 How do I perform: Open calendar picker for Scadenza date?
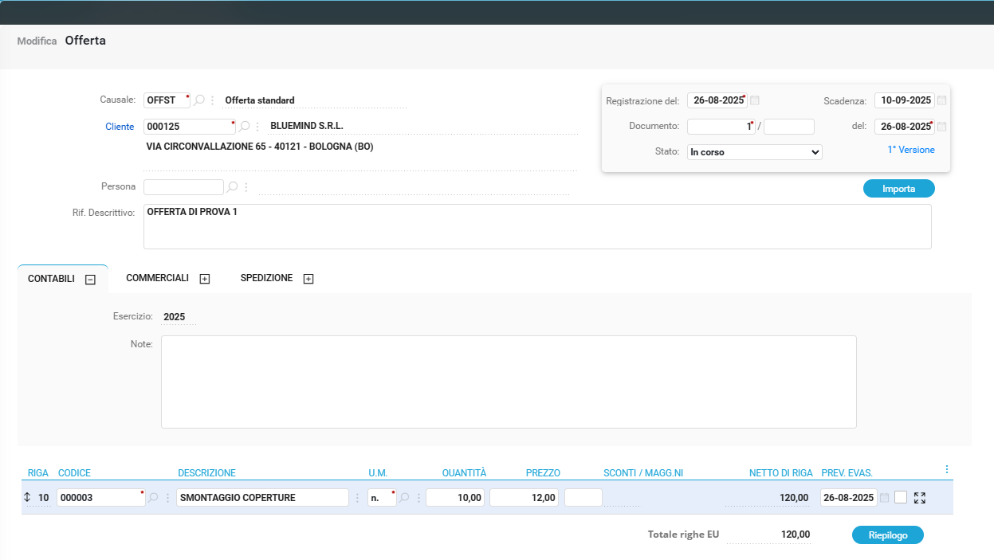(x=942, y=100)
